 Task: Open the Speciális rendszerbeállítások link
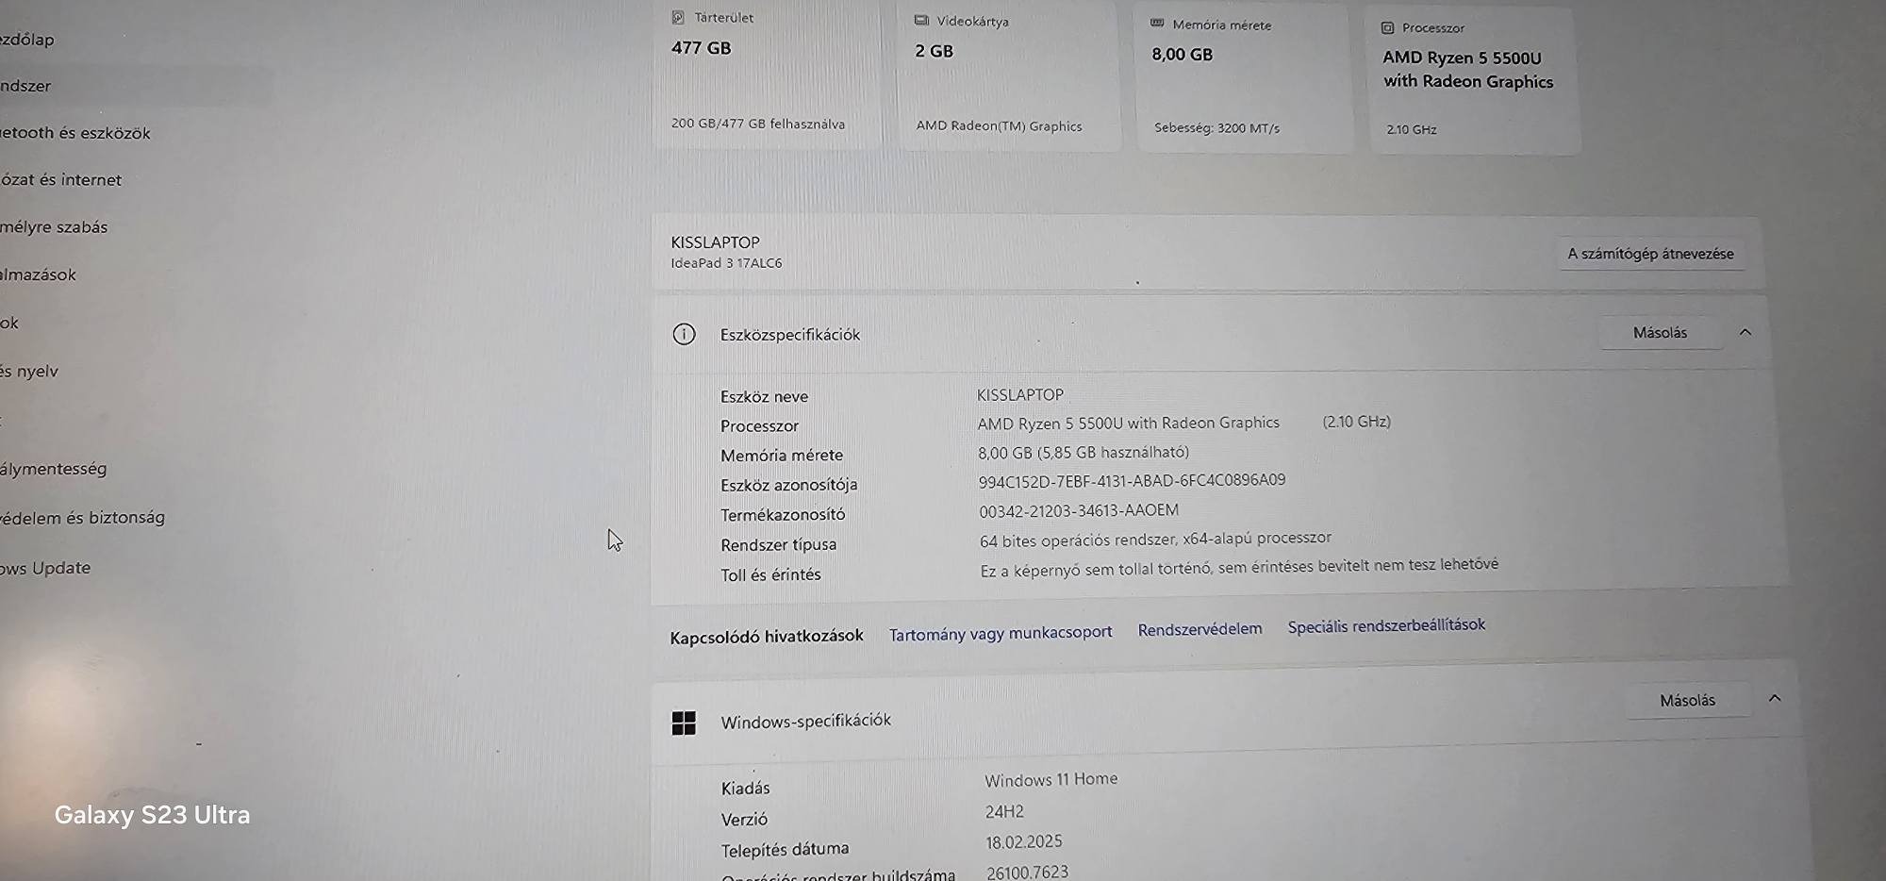coord(1386,625)
